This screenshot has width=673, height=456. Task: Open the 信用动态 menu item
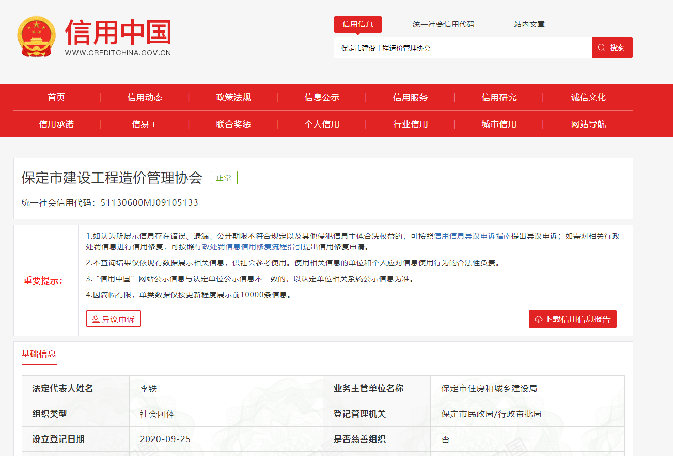click(x=145, y=97)
